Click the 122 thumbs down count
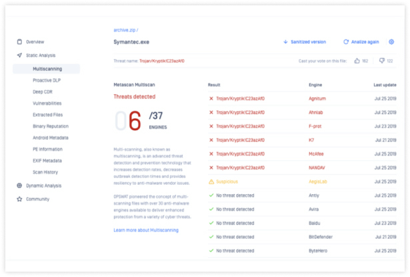410x277 pixels. coord(390,61)
